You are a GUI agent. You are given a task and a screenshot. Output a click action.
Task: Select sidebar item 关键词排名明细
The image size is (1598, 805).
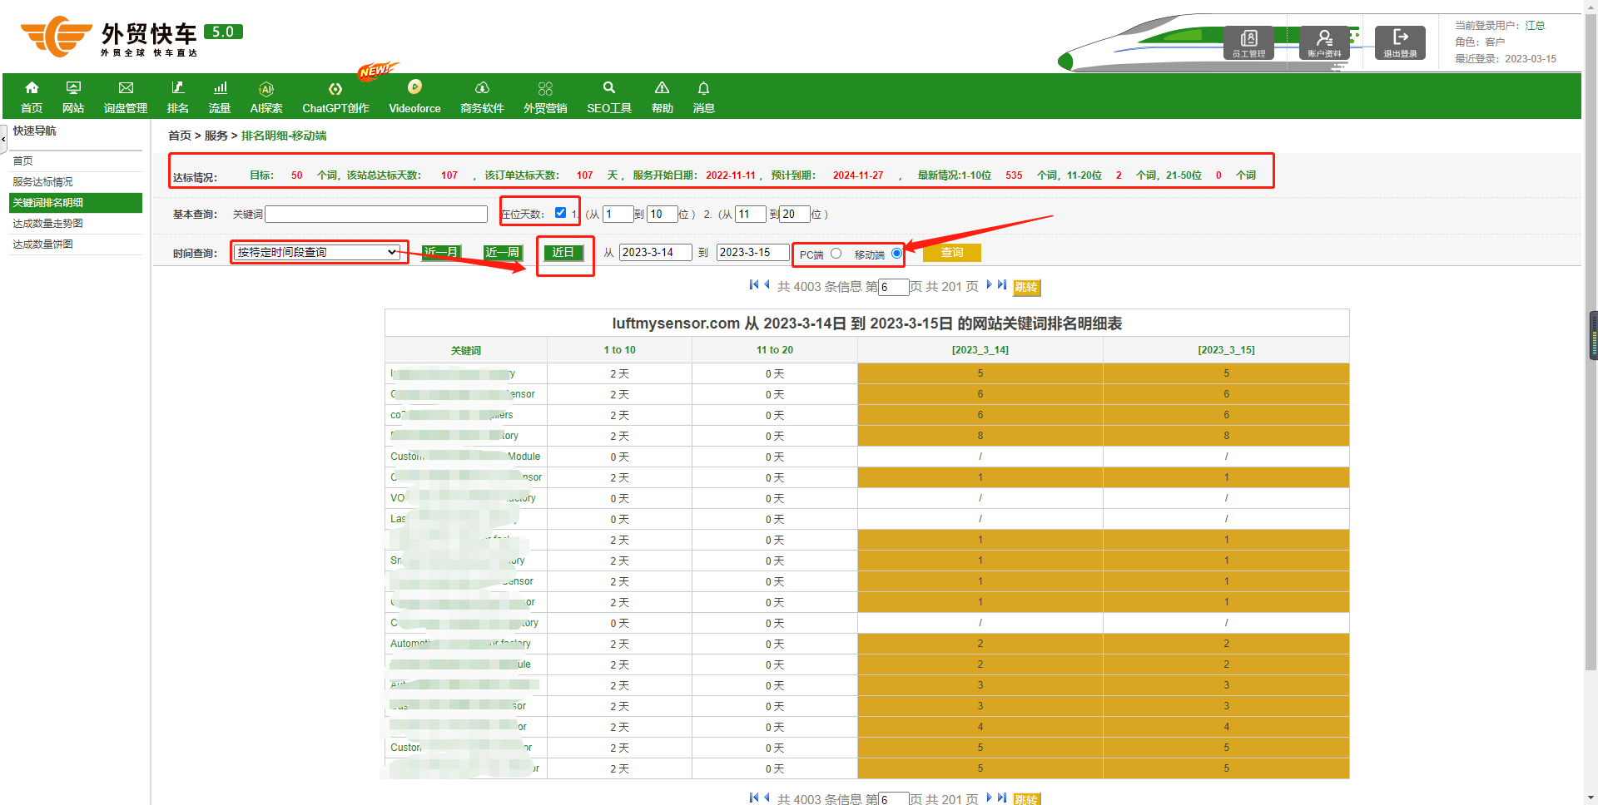[76, 203]
